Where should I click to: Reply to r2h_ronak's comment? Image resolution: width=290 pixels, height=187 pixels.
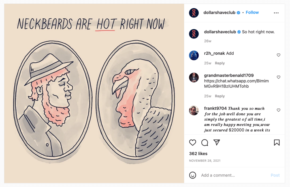(219, 63)
